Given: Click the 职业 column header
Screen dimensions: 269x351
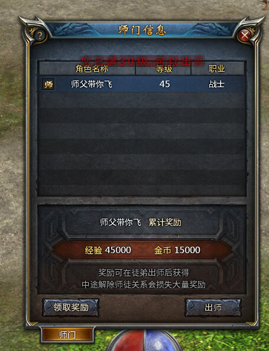Looking at the screenshot, I should coord(216,69).
